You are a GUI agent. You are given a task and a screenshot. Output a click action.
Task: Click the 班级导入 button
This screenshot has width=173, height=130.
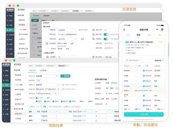pos(44,21)
